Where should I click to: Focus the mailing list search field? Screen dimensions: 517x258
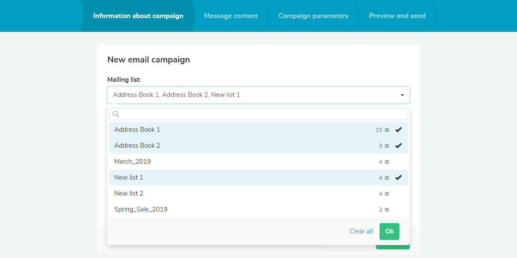coord(258,114)
